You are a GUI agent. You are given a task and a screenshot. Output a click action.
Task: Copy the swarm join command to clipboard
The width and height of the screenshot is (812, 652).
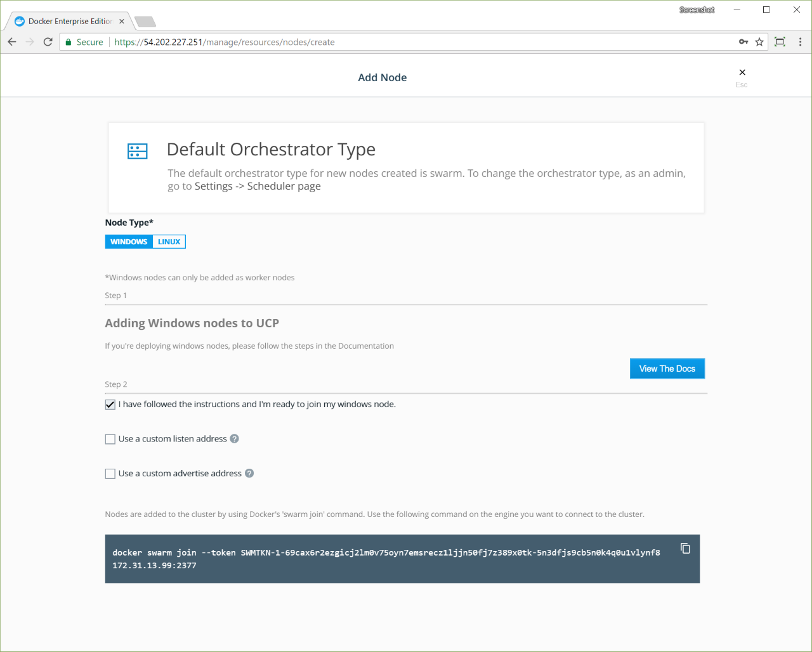[685, 549]
